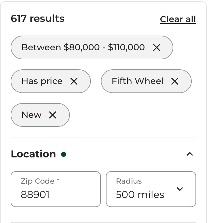
Task: Open the Radius dropdown
Action: click(151, 189)
